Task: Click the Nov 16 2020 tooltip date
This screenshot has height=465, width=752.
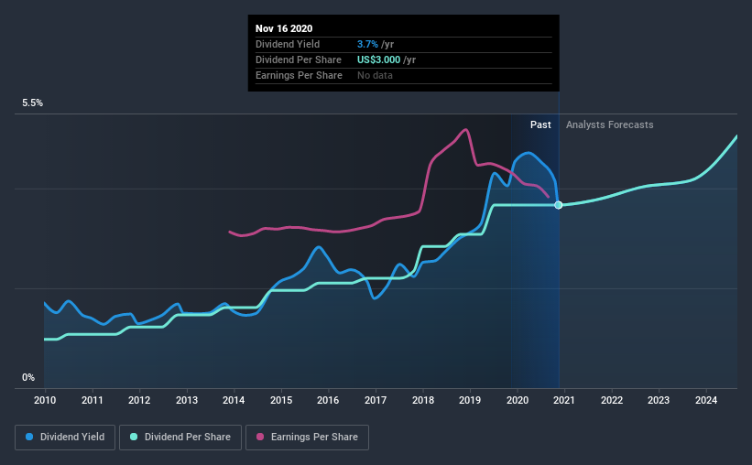Action: click(284, 28)
